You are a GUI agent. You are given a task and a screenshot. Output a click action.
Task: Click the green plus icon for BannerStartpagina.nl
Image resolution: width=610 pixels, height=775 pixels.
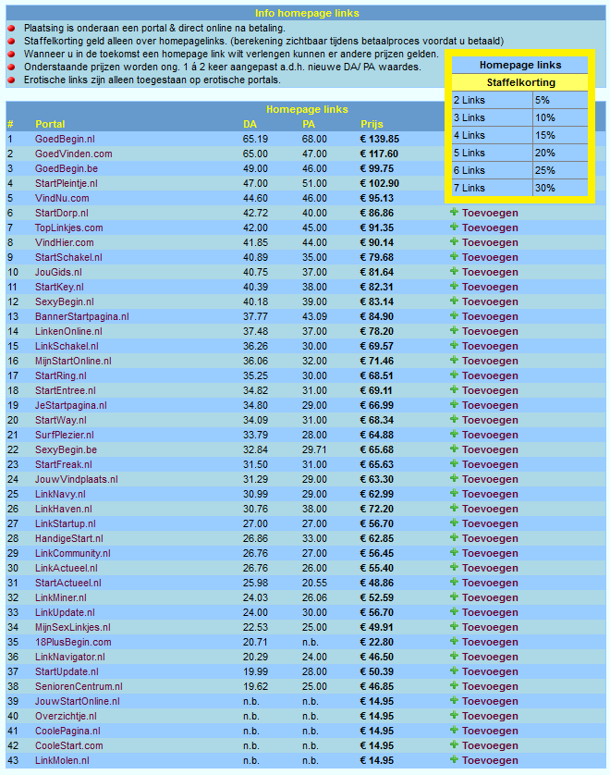click(x=454, y=316)
